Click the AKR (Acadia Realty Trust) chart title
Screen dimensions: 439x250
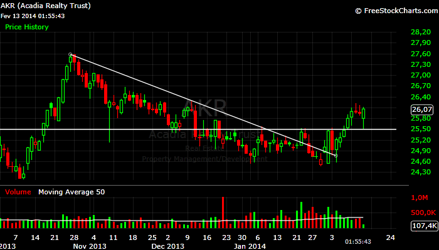[46, 6]
